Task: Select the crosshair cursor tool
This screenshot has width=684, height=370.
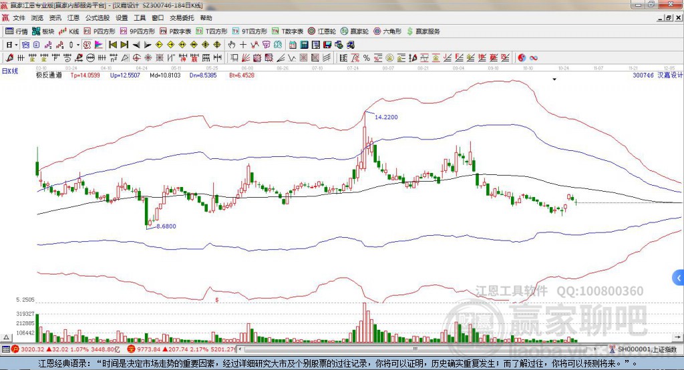Action: [x=243, y=45]
